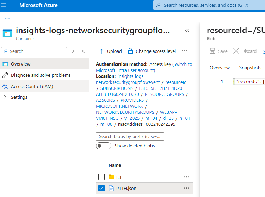Click the Discard X icon
The width and height of the screenshot is (265, 197).
236,51
